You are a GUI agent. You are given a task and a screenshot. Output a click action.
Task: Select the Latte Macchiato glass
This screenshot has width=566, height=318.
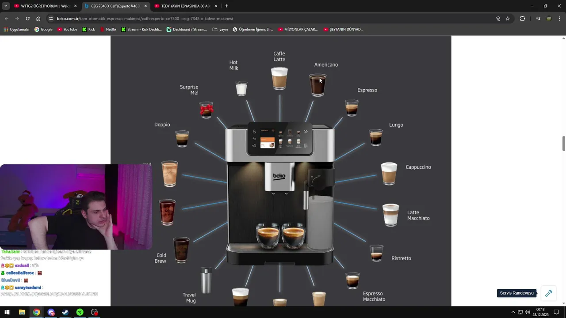click(391, 215)
